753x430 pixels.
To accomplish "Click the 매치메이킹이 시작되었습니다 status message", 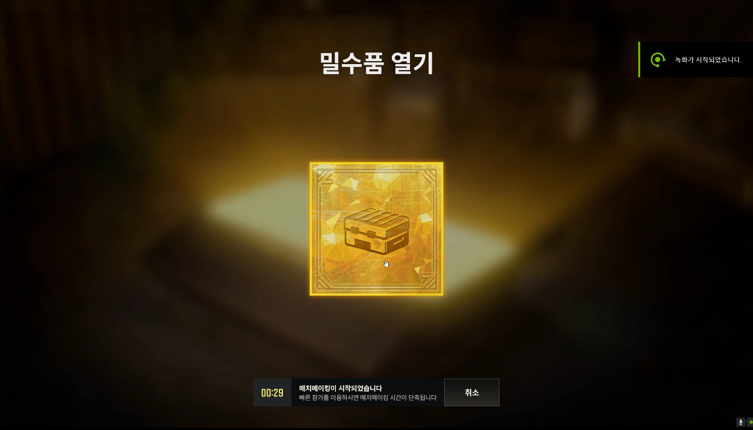I will pos(341,388).
